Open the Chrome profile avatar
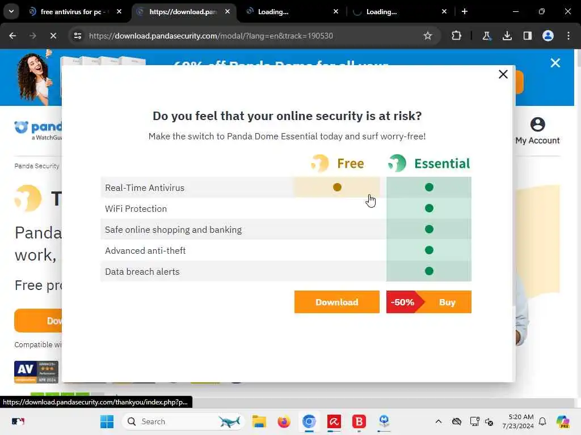Image resolution: width=581 pixels, height=435 pixels. (x=548, y=36)
